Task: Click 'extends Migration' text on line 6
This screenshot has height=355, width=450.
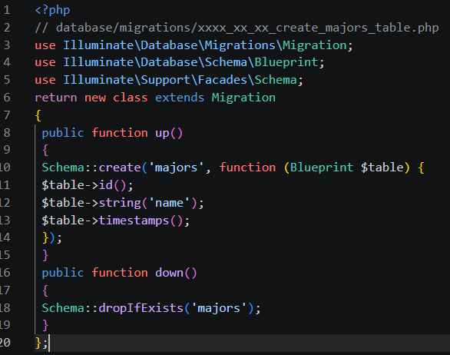Action: 215,98
